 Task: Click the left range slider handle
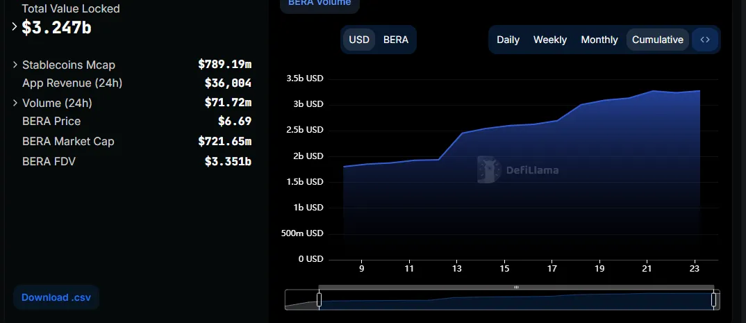tap(319, 299)
